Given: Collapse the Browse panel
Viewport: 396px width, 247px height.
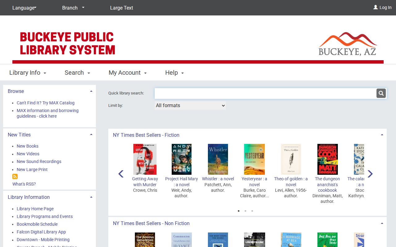Looking at the screenshot, I should coord(91,91).
